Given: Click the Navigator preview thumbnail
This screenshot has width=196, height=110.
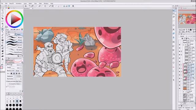Looking at the screenshot, I should [187, 19].
